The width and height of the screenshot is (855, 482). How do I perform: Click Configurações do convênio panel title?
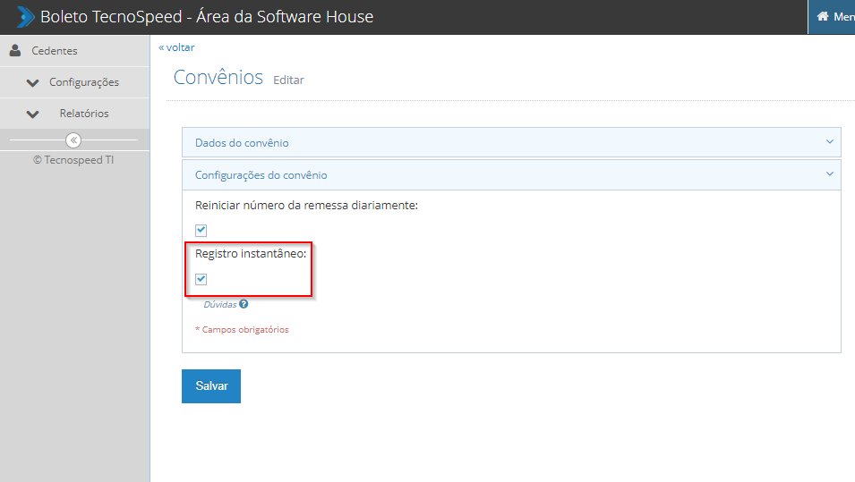point(261,175)
